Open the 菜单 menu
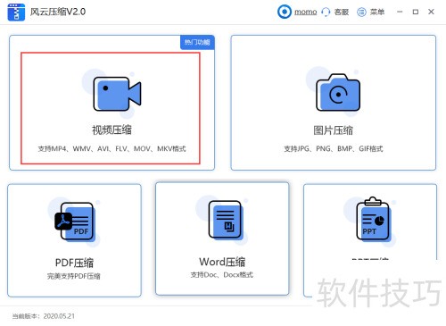 [x=377, y=12]
